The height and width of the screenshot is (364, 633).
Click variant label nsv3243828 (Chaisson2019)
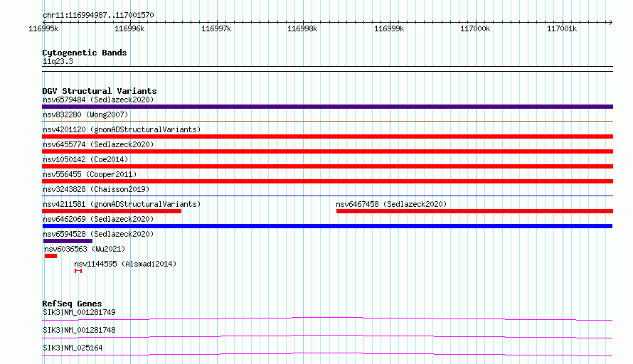click(96, 189)
